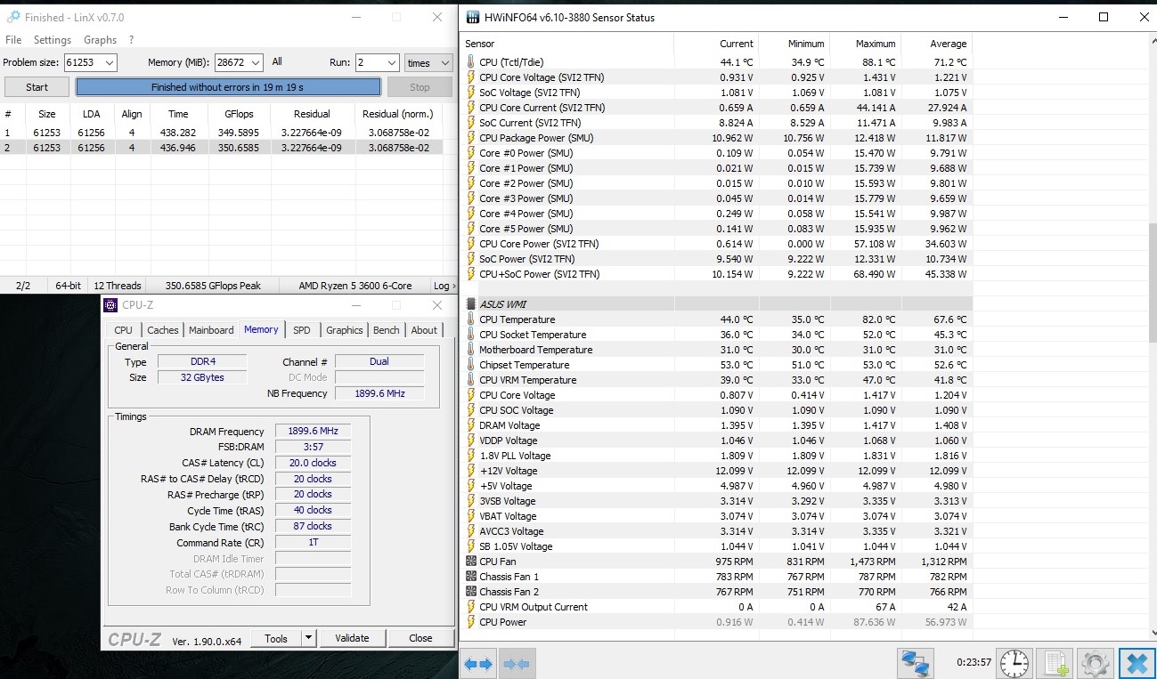Switch to the Caches tab in CPU-Z
Image resolution: width=1157 pixels, height=679 pixels.
point(163,330)
